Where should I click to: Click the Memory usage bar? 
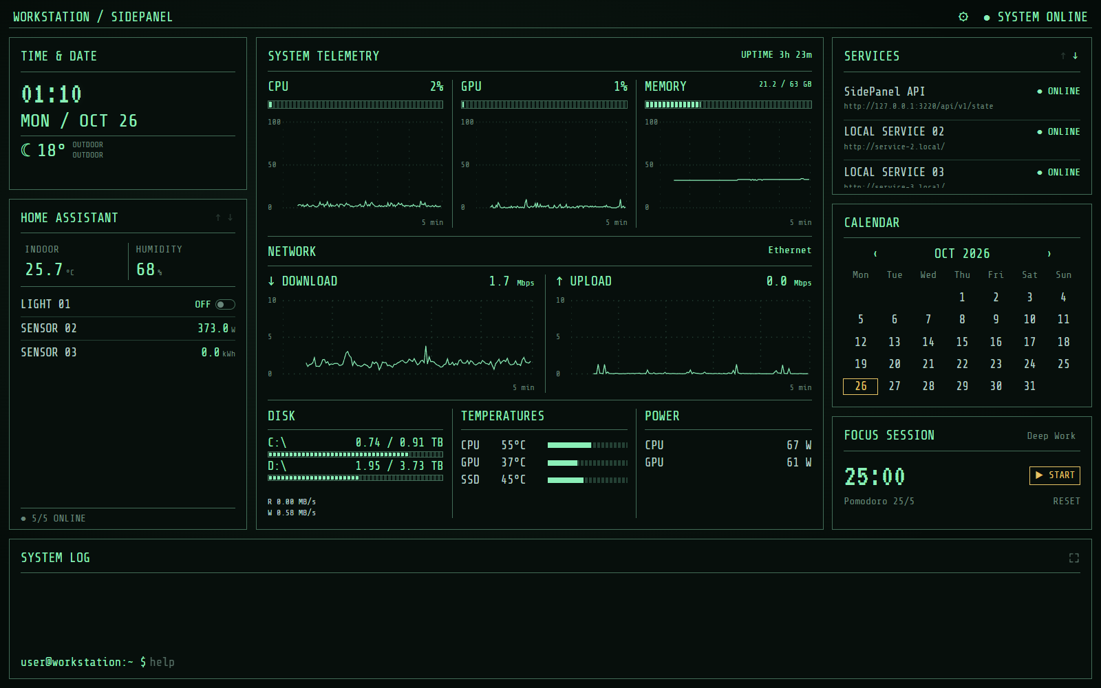click(728, 105)
